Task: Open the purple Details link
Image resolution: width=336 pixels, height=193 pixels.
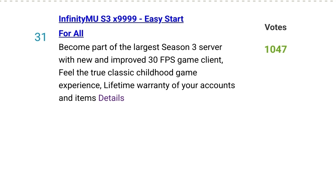Action: coord(111,98)
